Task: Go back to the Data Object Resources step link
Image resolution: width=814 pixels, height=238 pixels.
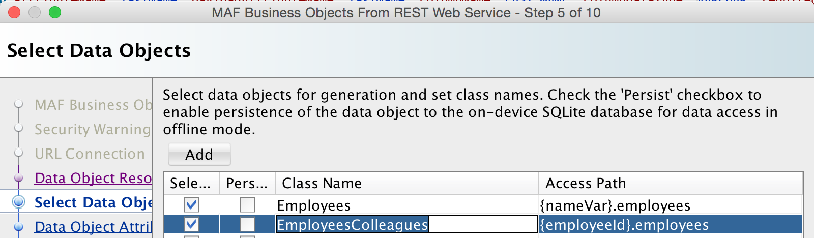Action: 93,178
